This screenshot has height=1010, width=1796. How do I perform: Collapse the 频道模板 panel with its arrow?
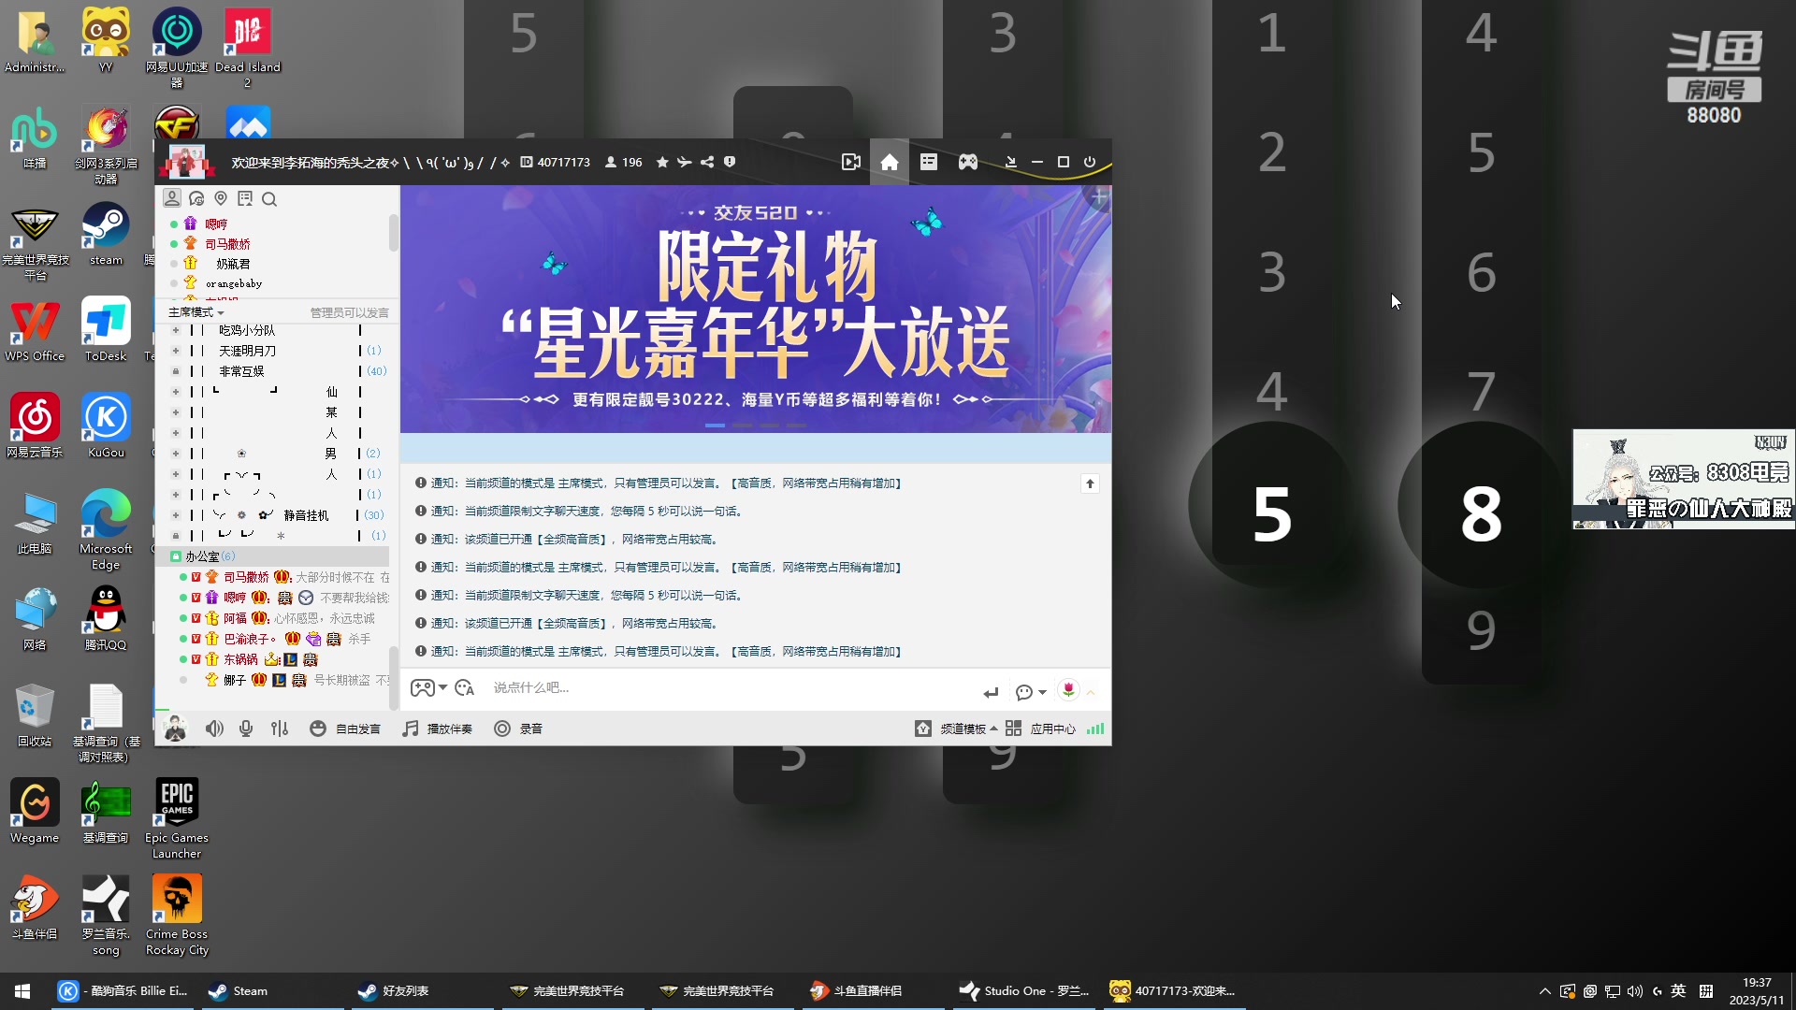tap(994, 729)
